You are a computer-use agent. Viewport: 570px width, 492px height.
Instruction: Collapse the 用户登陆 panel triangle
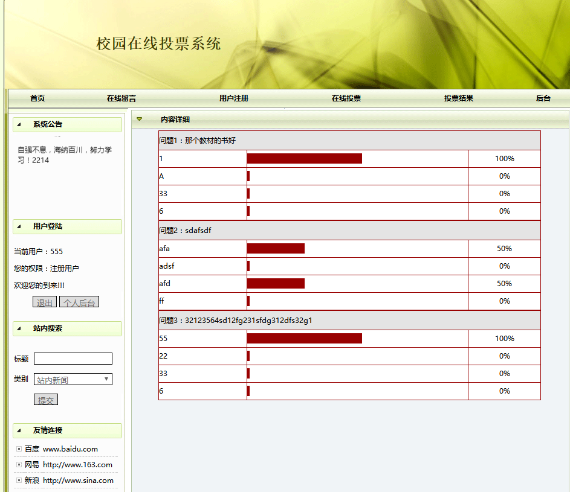(x=19, y=226)
